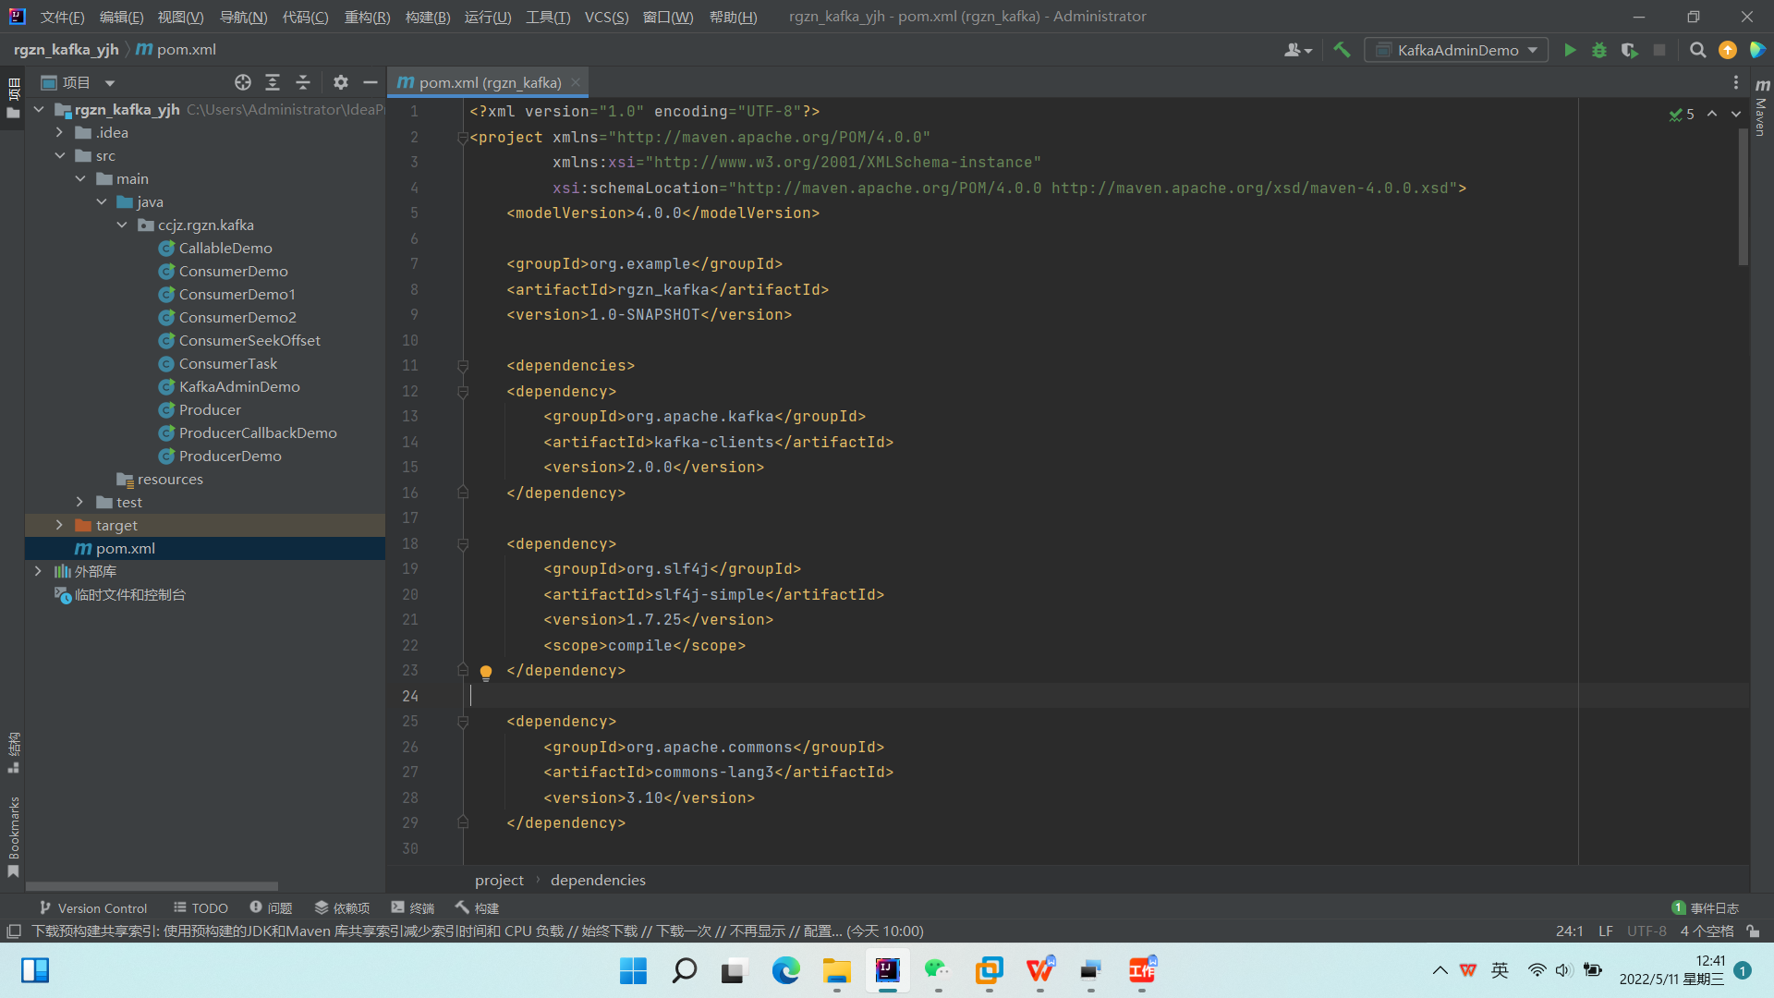1774x998 pixels.
Task: Open the 终端 terminal panel
Action: coord(412,908)
